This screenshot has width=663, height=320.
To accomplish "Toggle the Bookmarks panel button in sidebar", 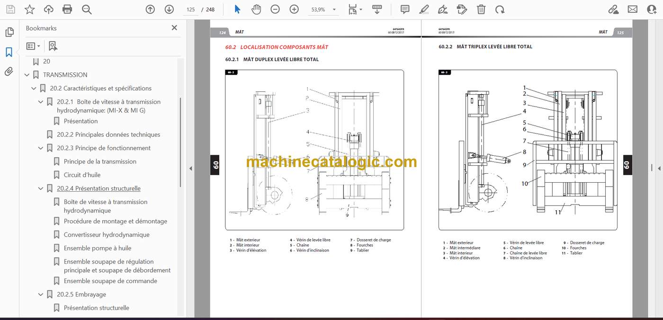I will pos(9,52).
